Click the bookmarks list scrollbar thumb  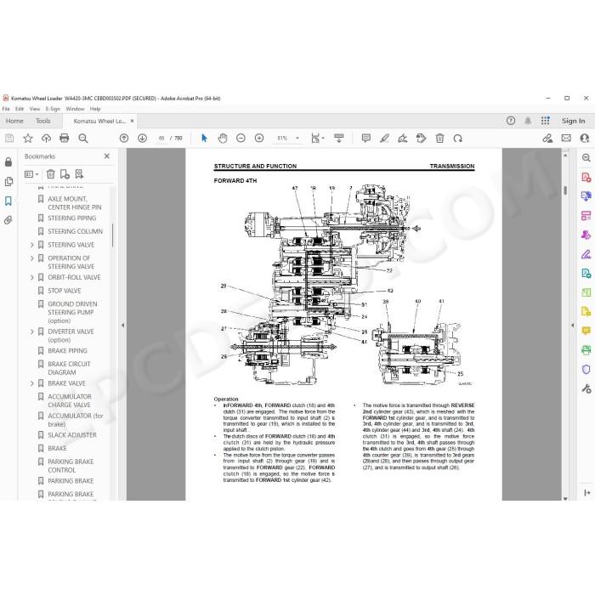(x=112, y=235)
